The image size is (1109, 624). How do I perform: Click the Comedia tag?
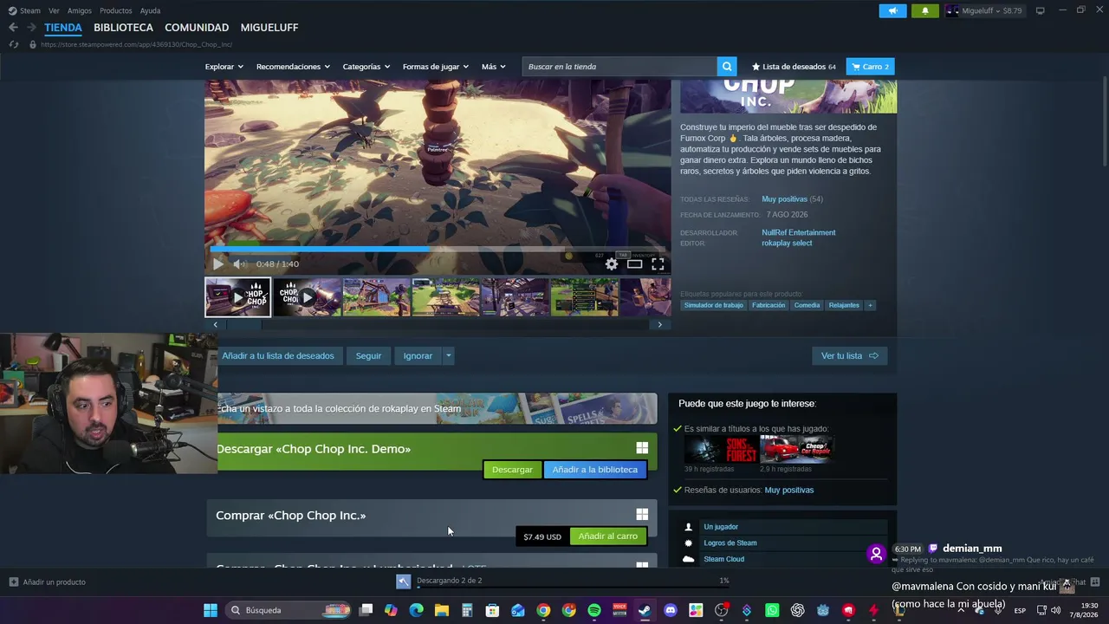(x=807, y=305)
